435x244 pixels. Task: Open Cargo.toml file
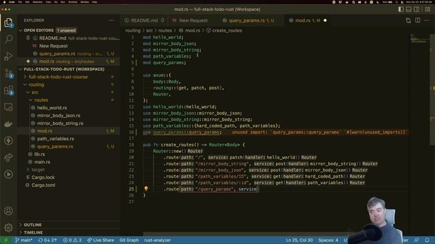[x=43, y=185]
